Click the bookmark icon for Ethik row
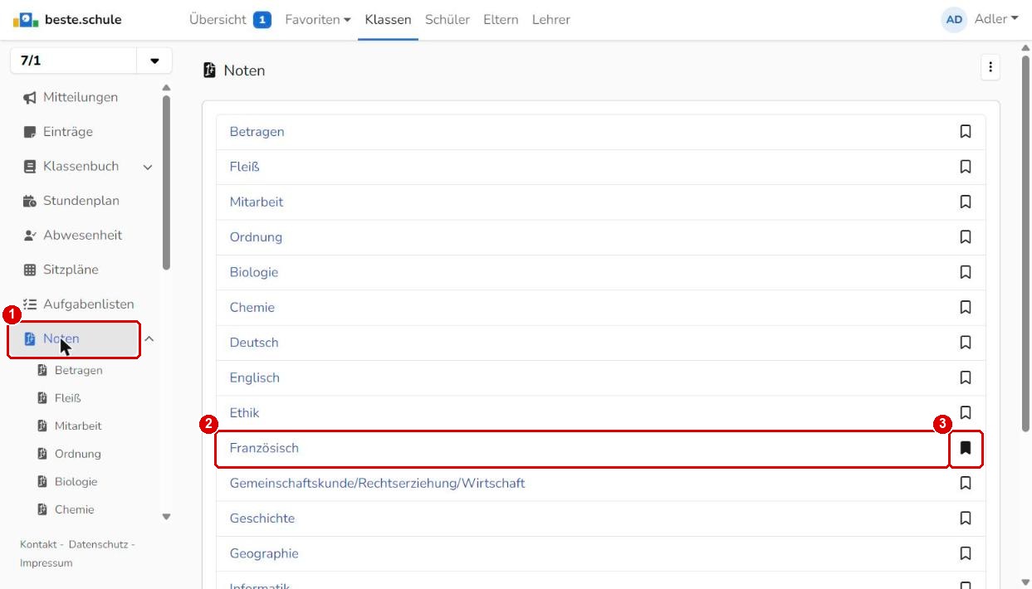Image resolution: width=1032 pixels, height=589 pixels. click(966, 412)
